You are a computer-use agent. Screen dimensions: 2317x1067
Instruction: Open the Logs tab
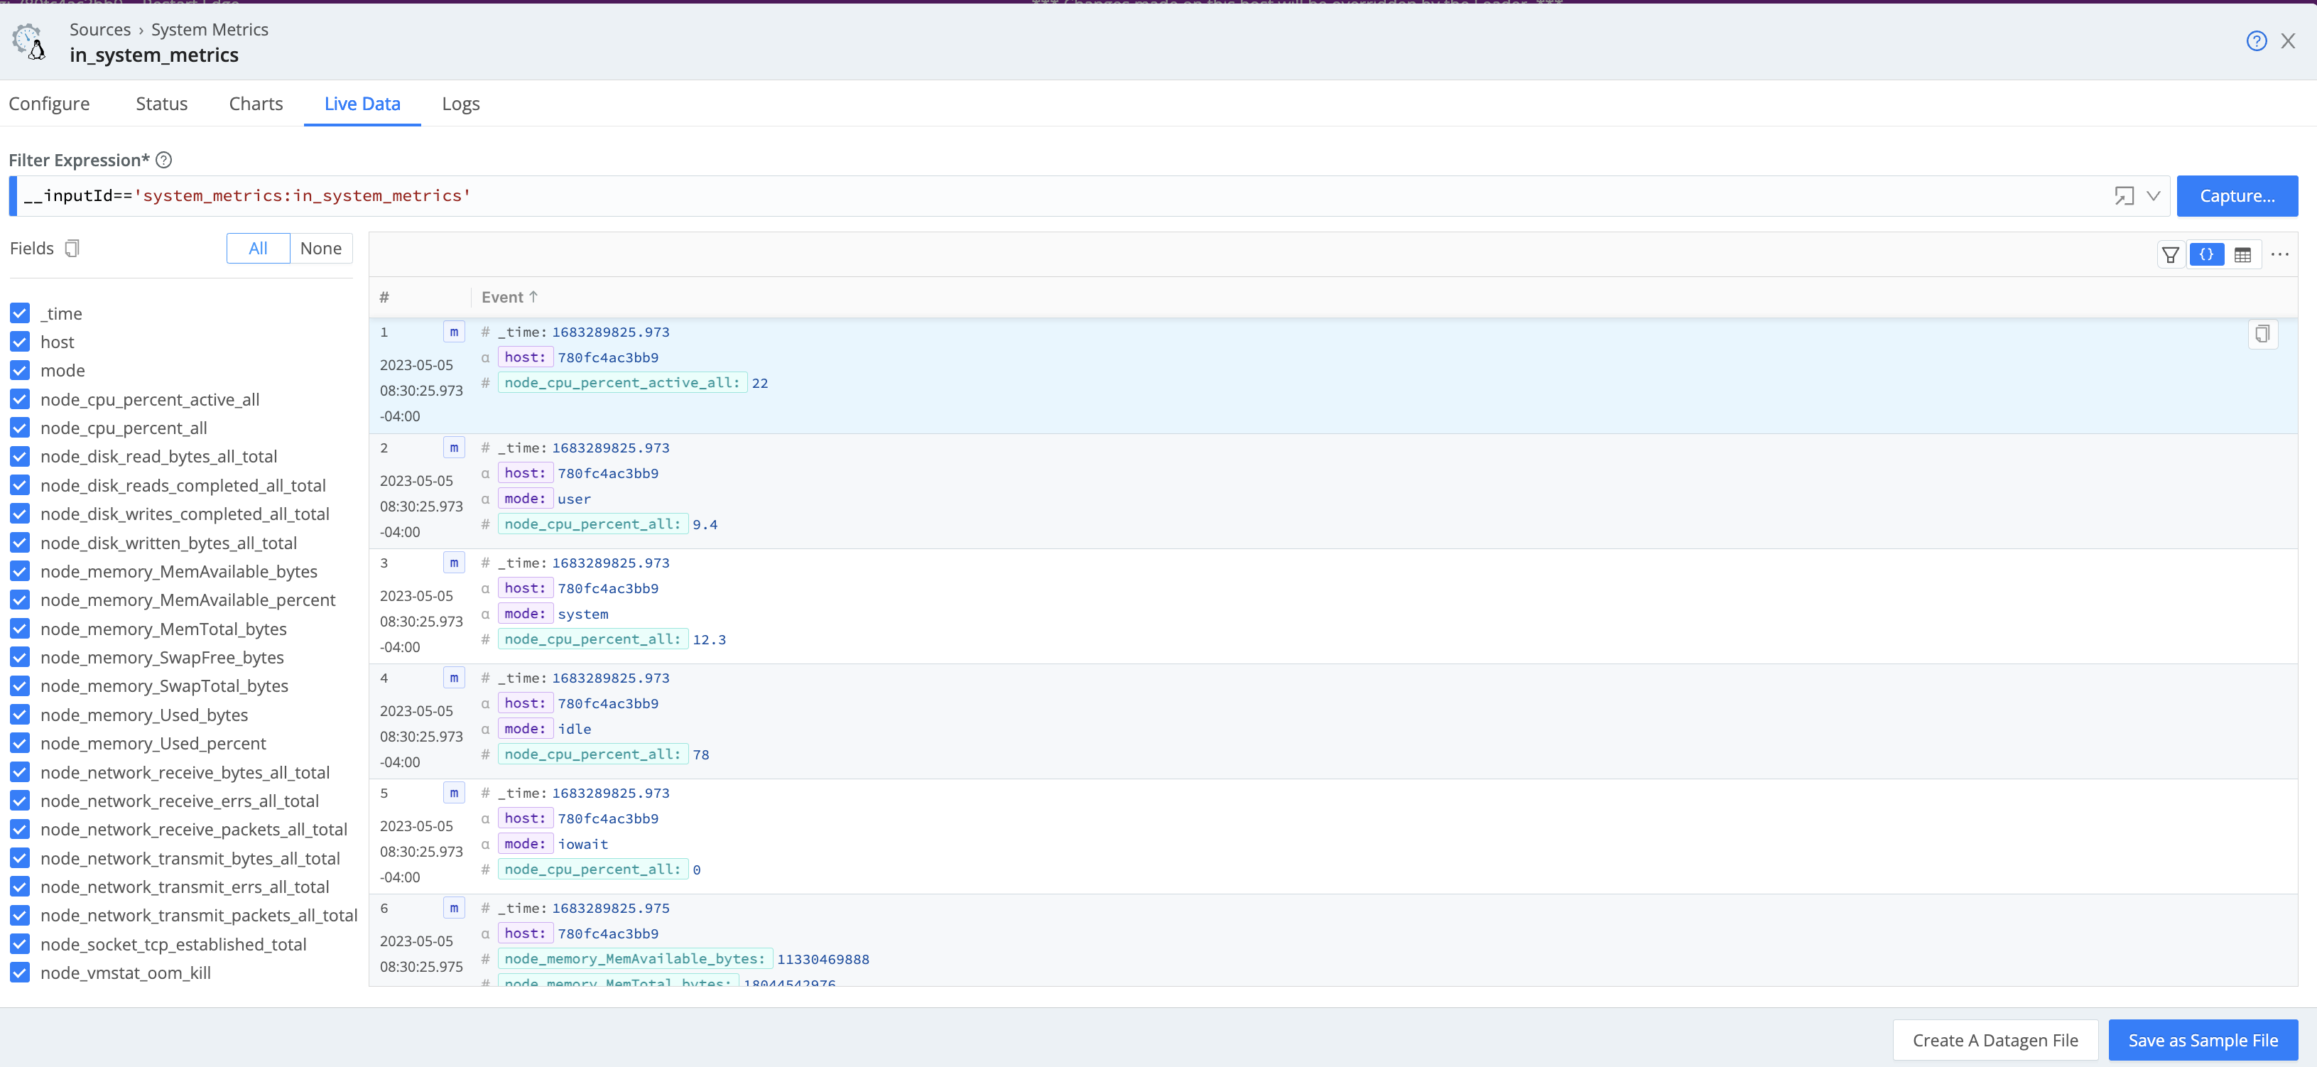[460, 104]
